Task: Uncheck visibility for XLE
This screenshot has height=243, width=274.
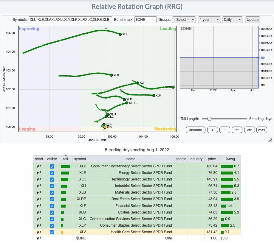Action: pyautogui.click(x=52, y=173)
